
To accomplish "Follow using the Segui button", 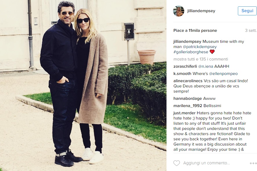I will 247,11.
